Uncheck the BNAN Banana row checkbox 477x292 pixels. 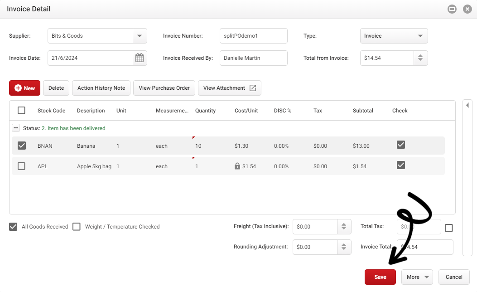pyautogui.click(x=22, y=146)
